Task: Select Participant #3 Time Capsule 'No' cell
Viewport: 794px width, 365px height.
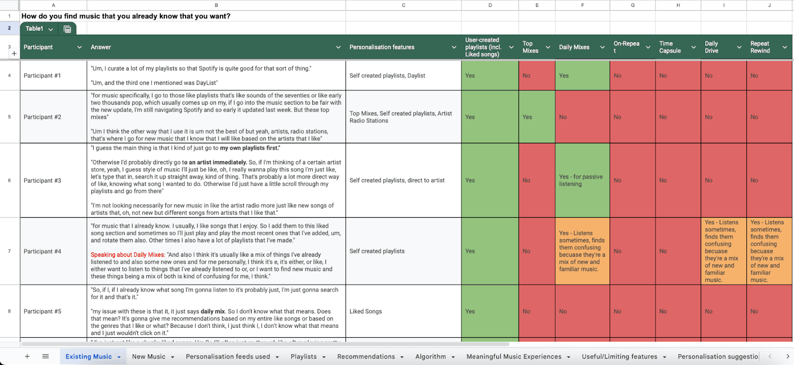Action: click(678, 181)
